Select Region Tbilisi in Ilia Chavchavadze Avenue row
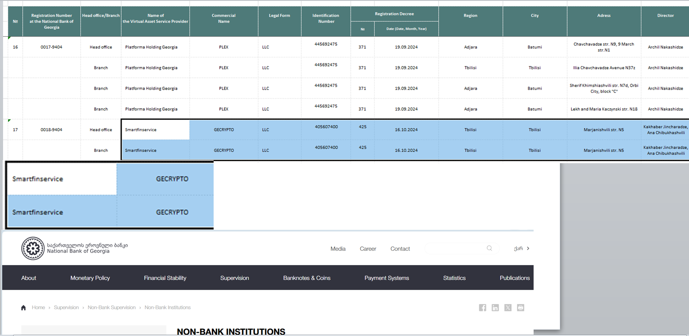689x336 pixels. coord(471,68)
